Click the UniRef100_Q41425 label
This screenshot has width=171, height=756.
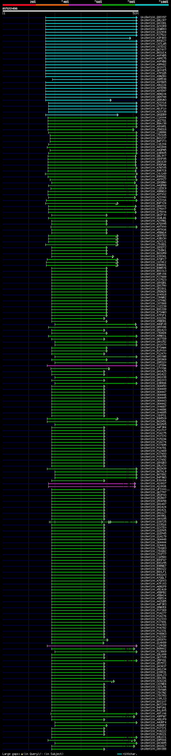153,371
